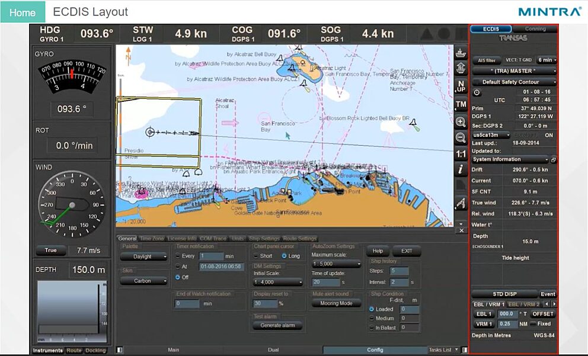The image size is (588, 356).
Task: Click the 'OFFSET' button
Action: tap(542, 314)
